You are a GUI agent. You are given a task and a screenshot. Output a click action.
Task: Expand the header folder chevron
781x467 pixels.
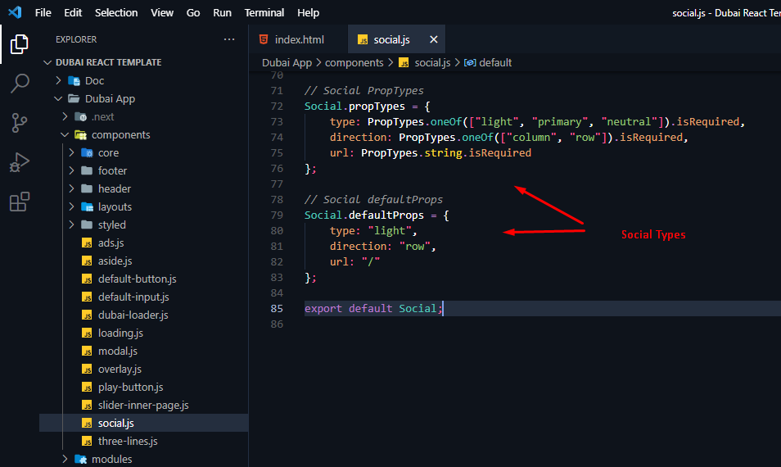(x=71, y=188)
